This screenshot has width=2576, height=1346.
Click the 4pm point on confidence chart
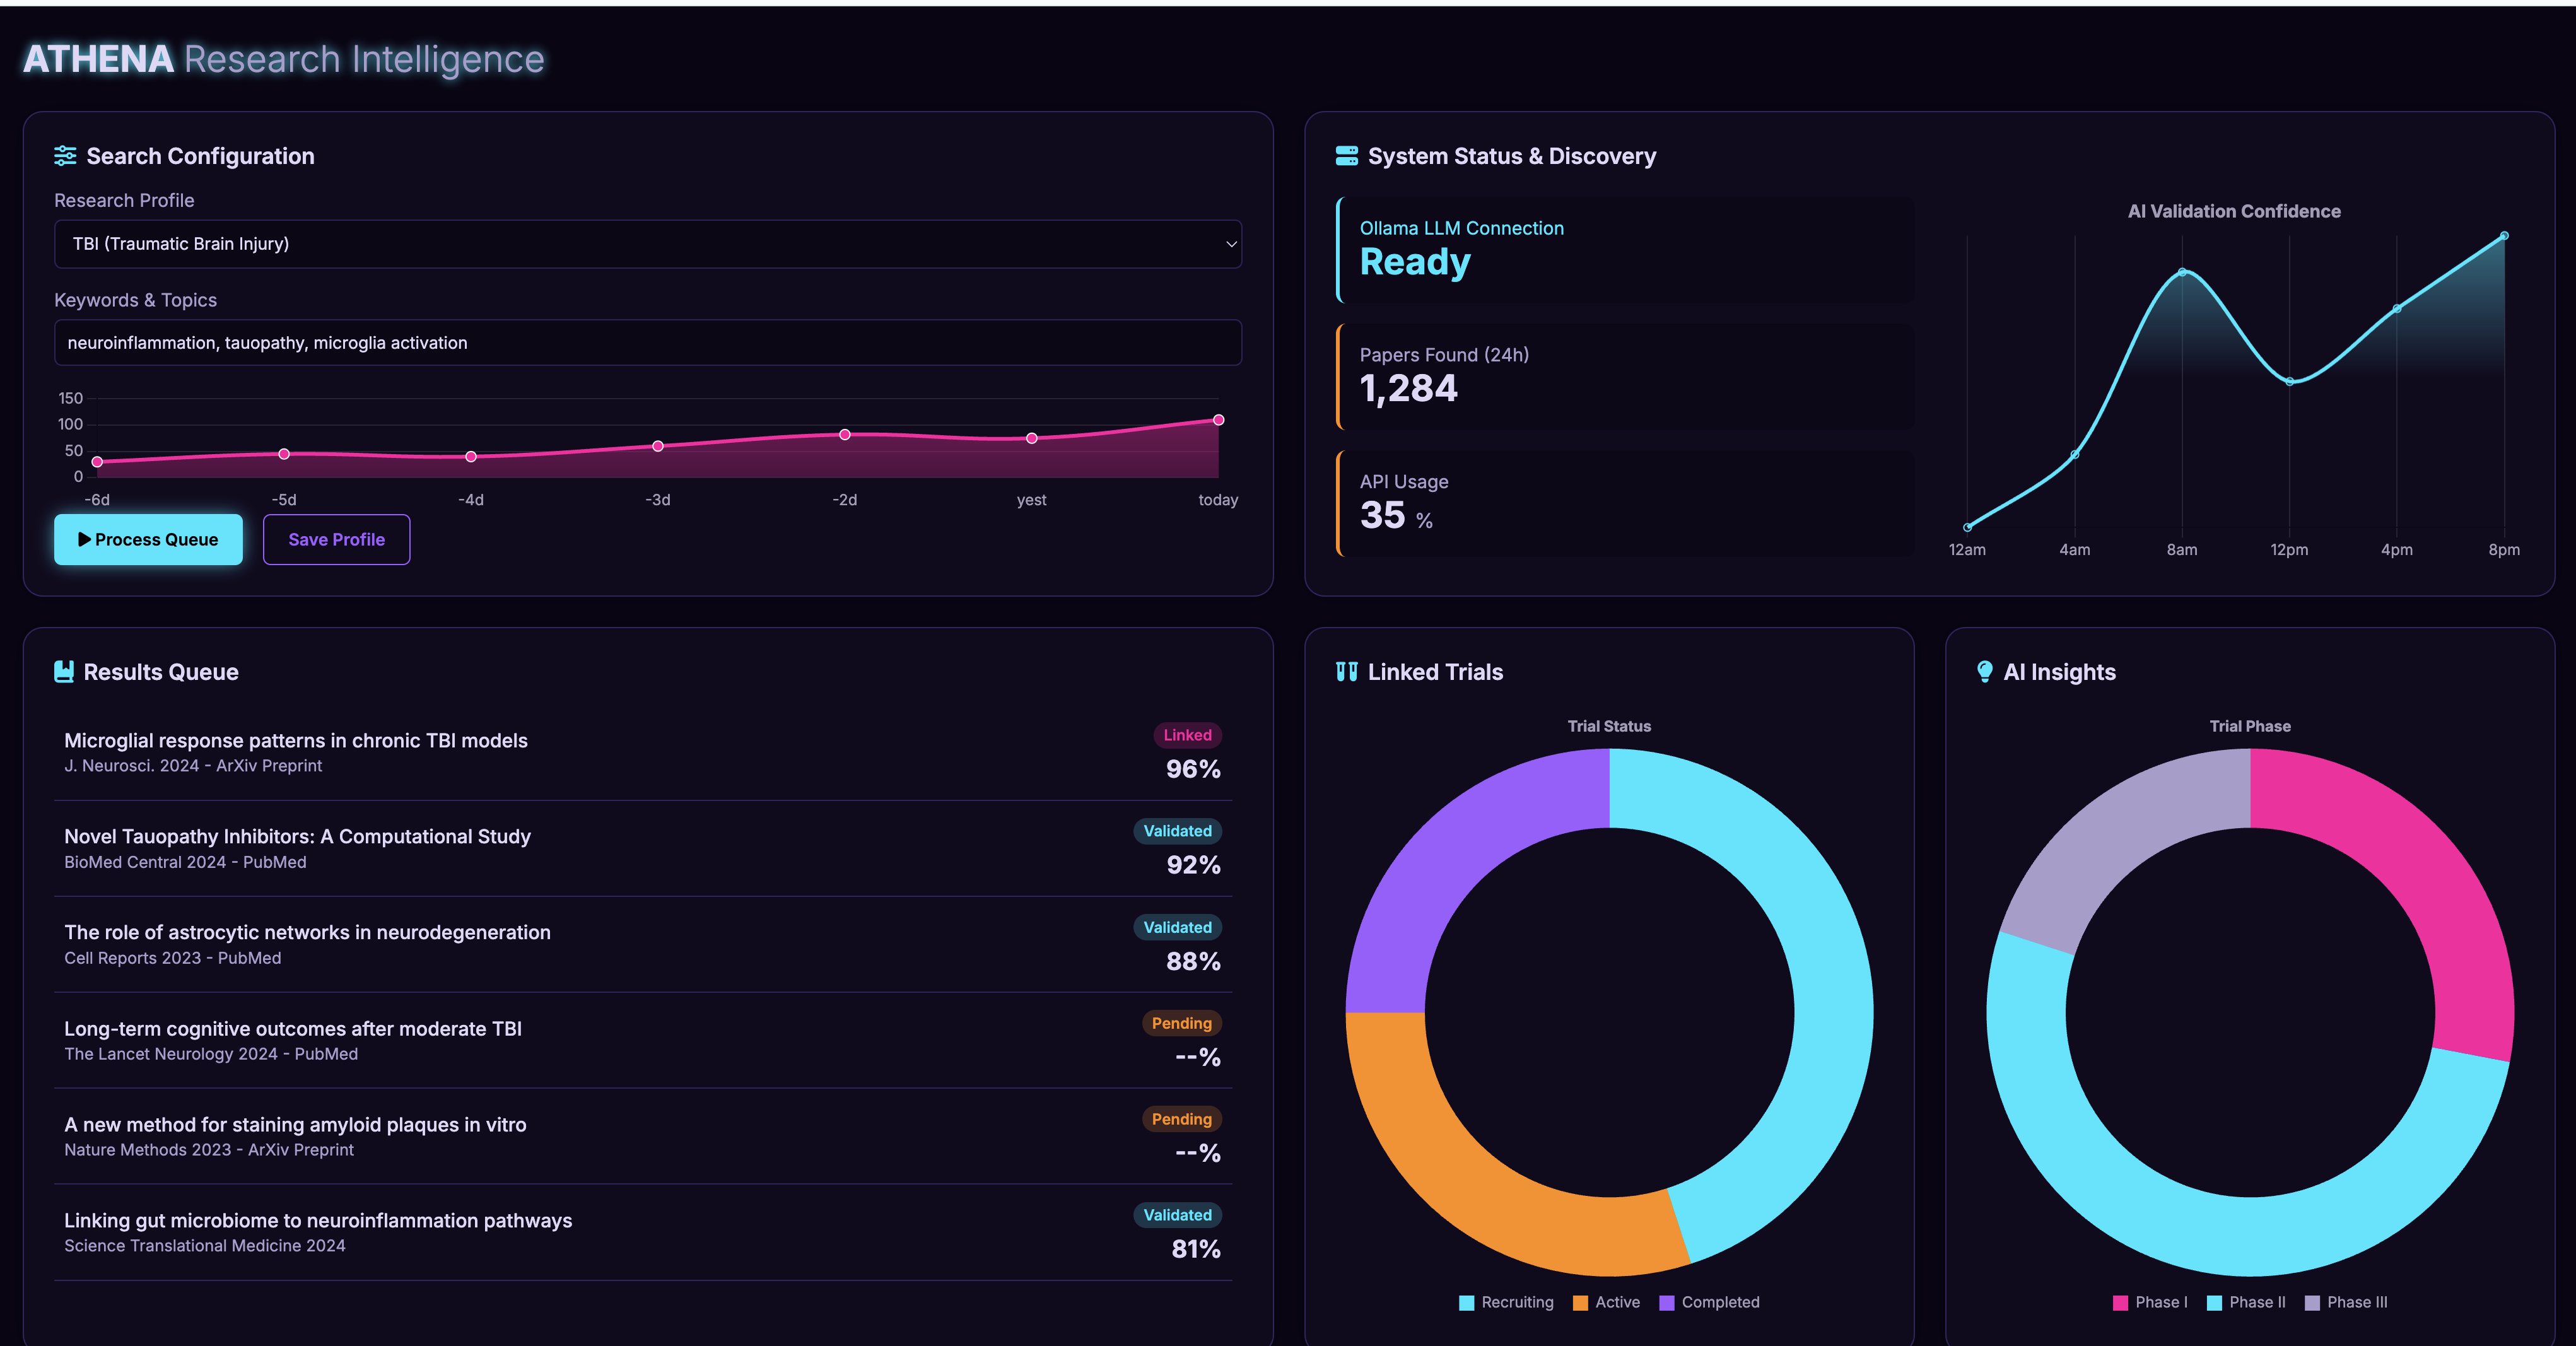tap(2397, 309)
